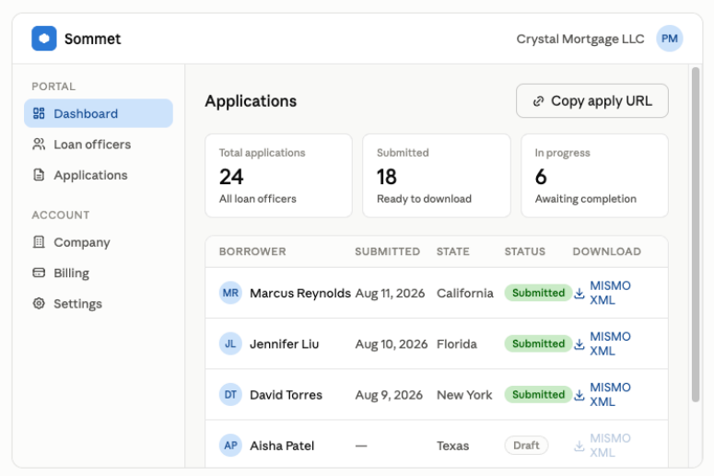Click the download icon in Jennifer Liu row
This screenshot has height=476, width=714.
tap(579, 344)
